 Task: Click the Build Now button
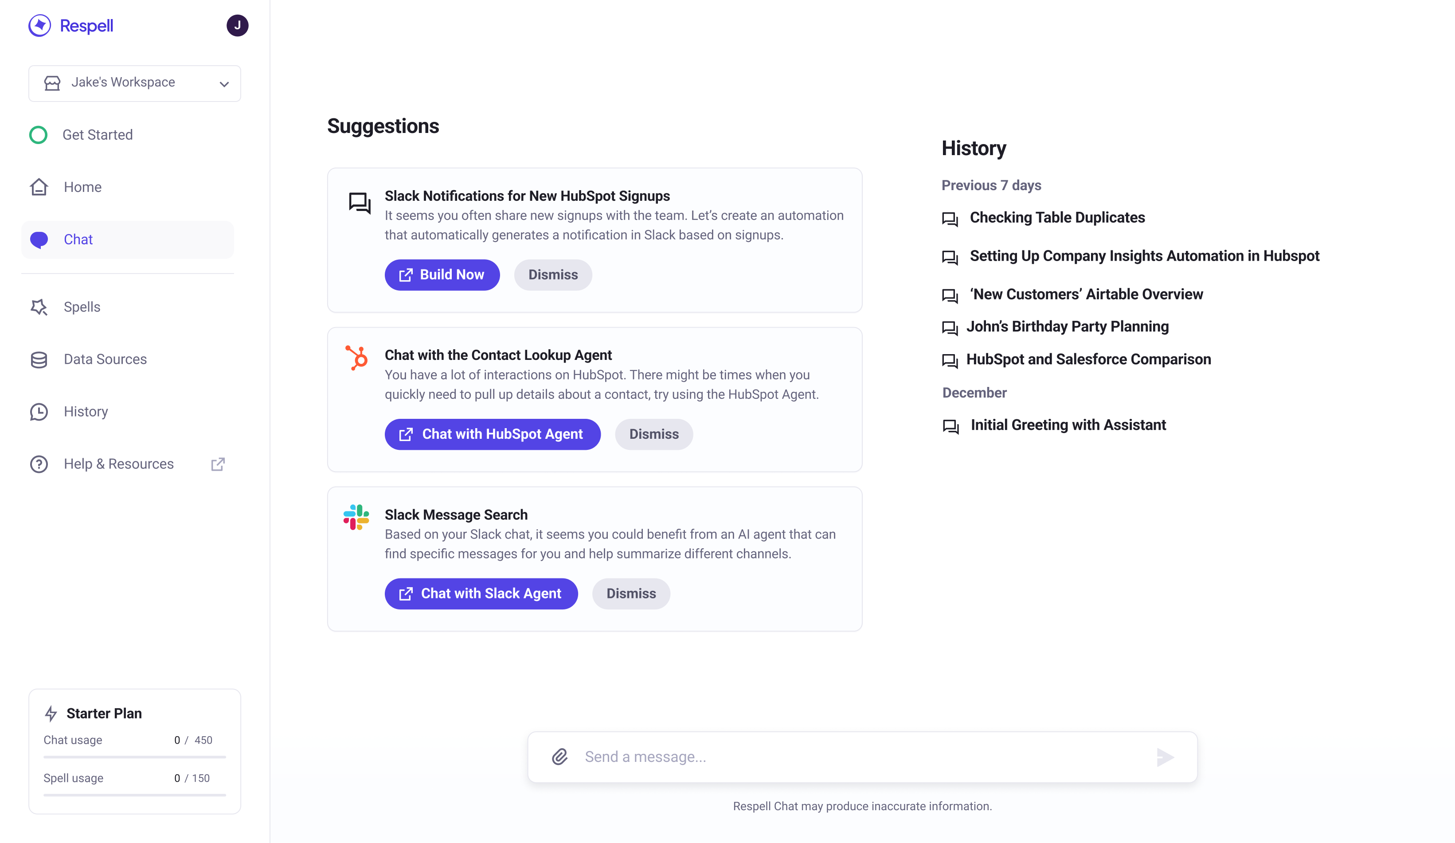[442, 275]
